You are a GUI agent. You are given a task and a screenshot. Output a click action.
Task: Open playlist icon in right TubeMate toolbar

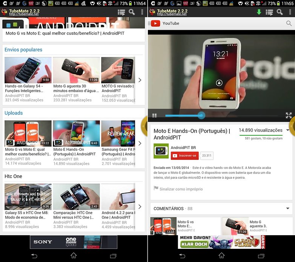(269, 12)
